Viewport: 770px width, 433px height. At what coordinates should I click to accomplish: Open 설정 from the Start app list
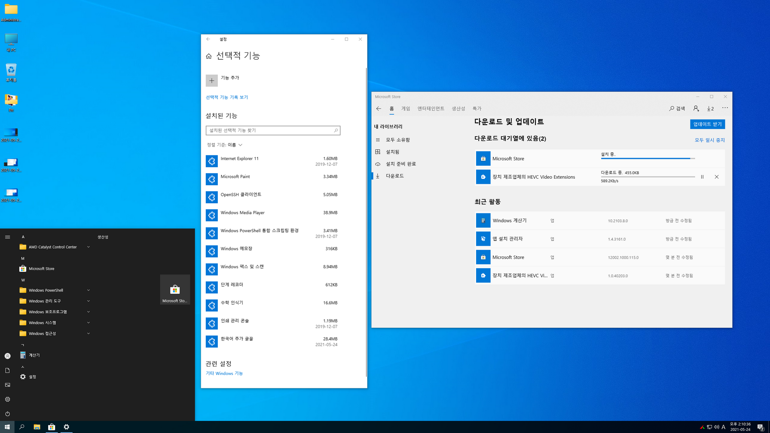55,377
